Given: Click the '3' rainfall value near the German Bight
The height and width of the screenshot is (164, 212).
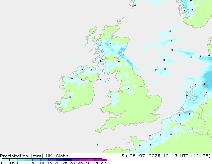Looking at the screenshot, I should pos(205,84).
